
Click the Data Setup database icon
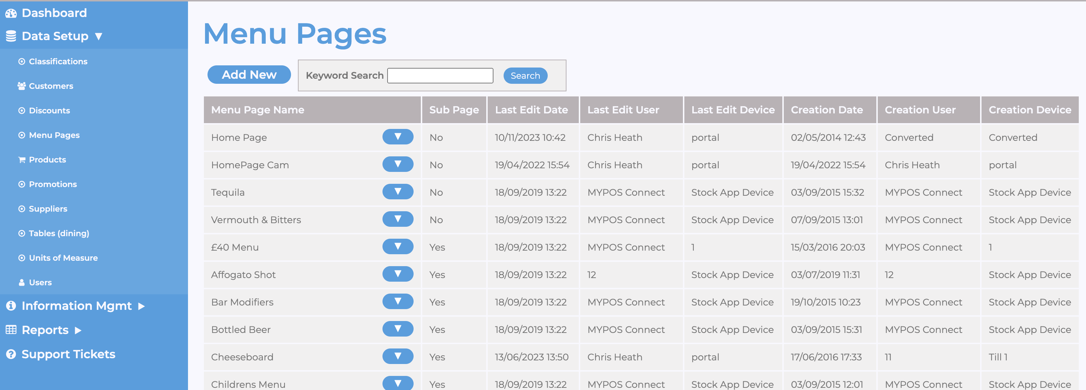click(x=11, y=36)
